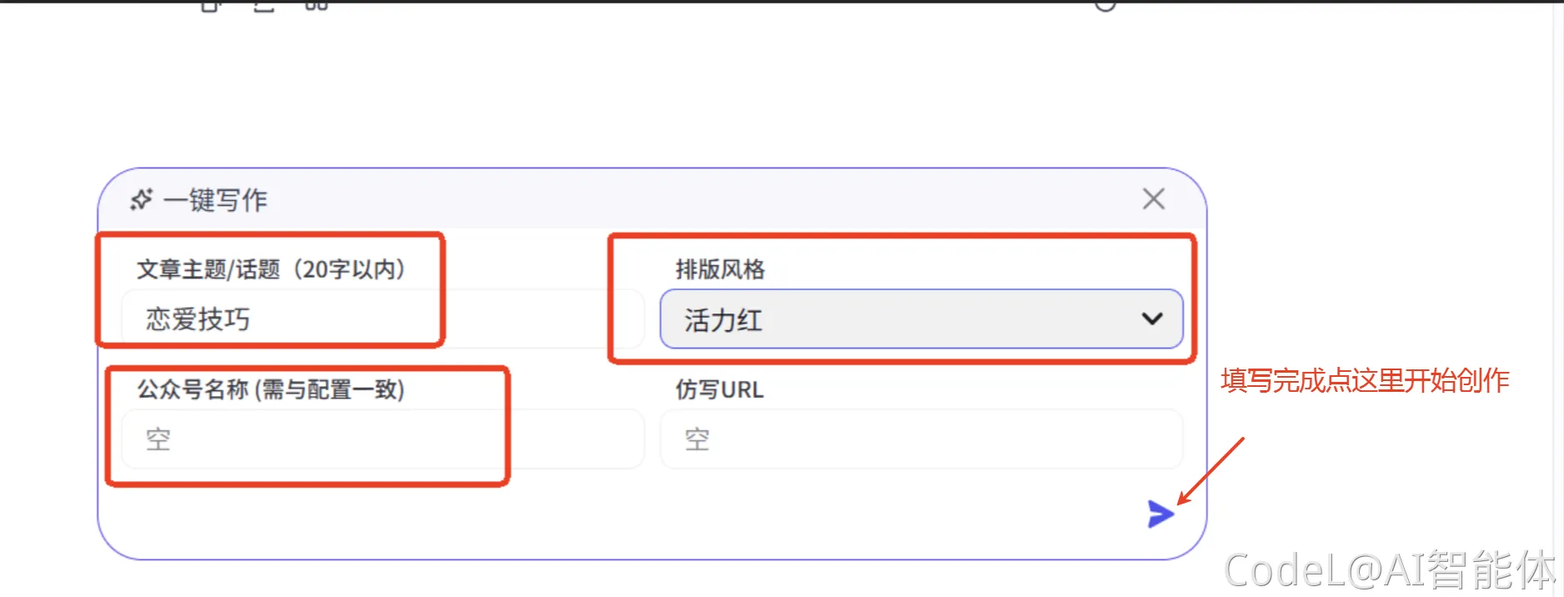Click the 仿写URL label text
Viewport: 1564px width, 597px height.
pos(719,389)
